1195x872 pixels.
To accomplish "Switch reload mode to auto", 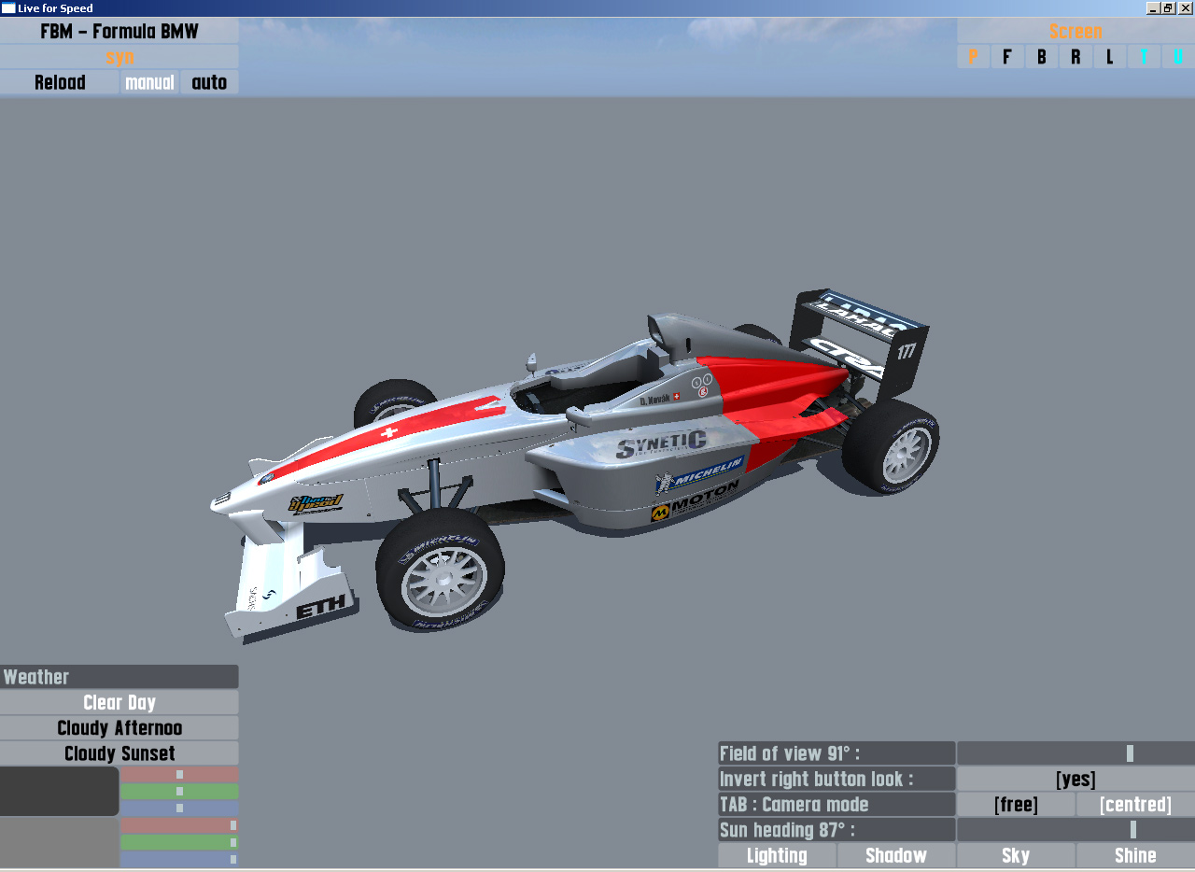I will 209,82.
